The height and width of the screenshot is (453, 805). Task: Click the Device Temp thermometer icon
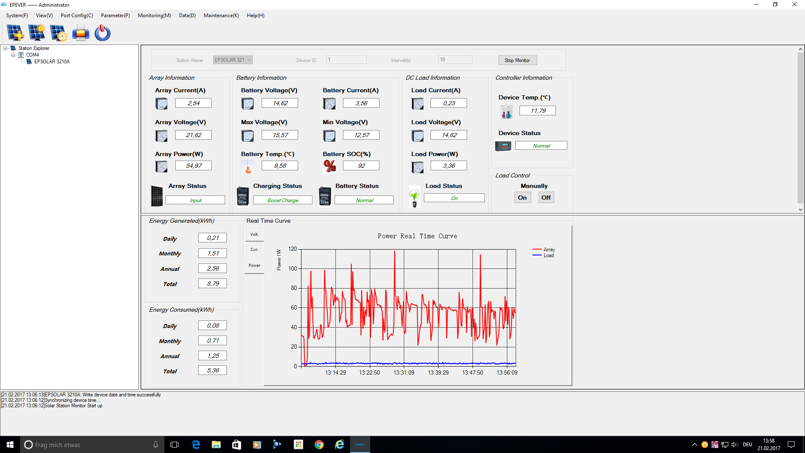click(x=506, y=112)
